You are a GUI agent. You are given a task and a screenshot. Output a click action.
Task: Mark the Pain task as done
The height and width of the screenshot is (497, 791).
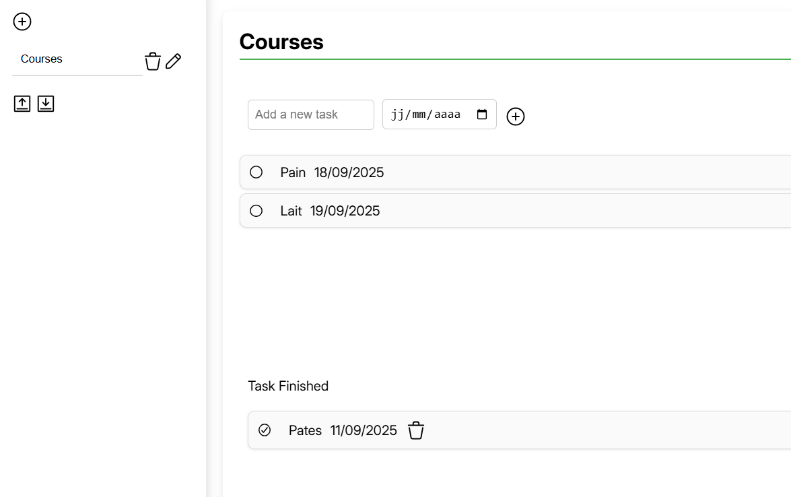click(256, 172)
